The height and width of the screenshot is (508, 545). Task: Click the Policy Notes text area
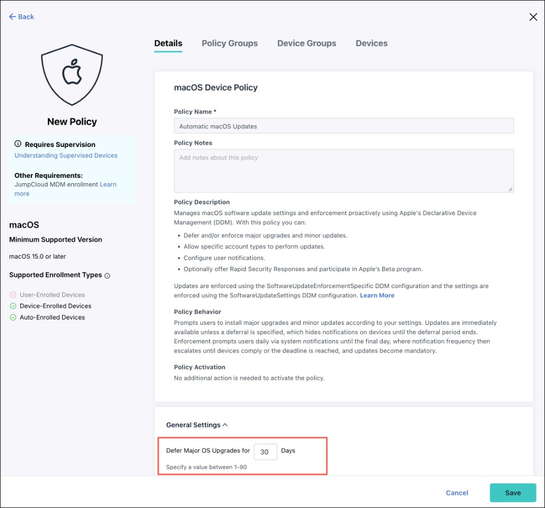pos(344,171)
